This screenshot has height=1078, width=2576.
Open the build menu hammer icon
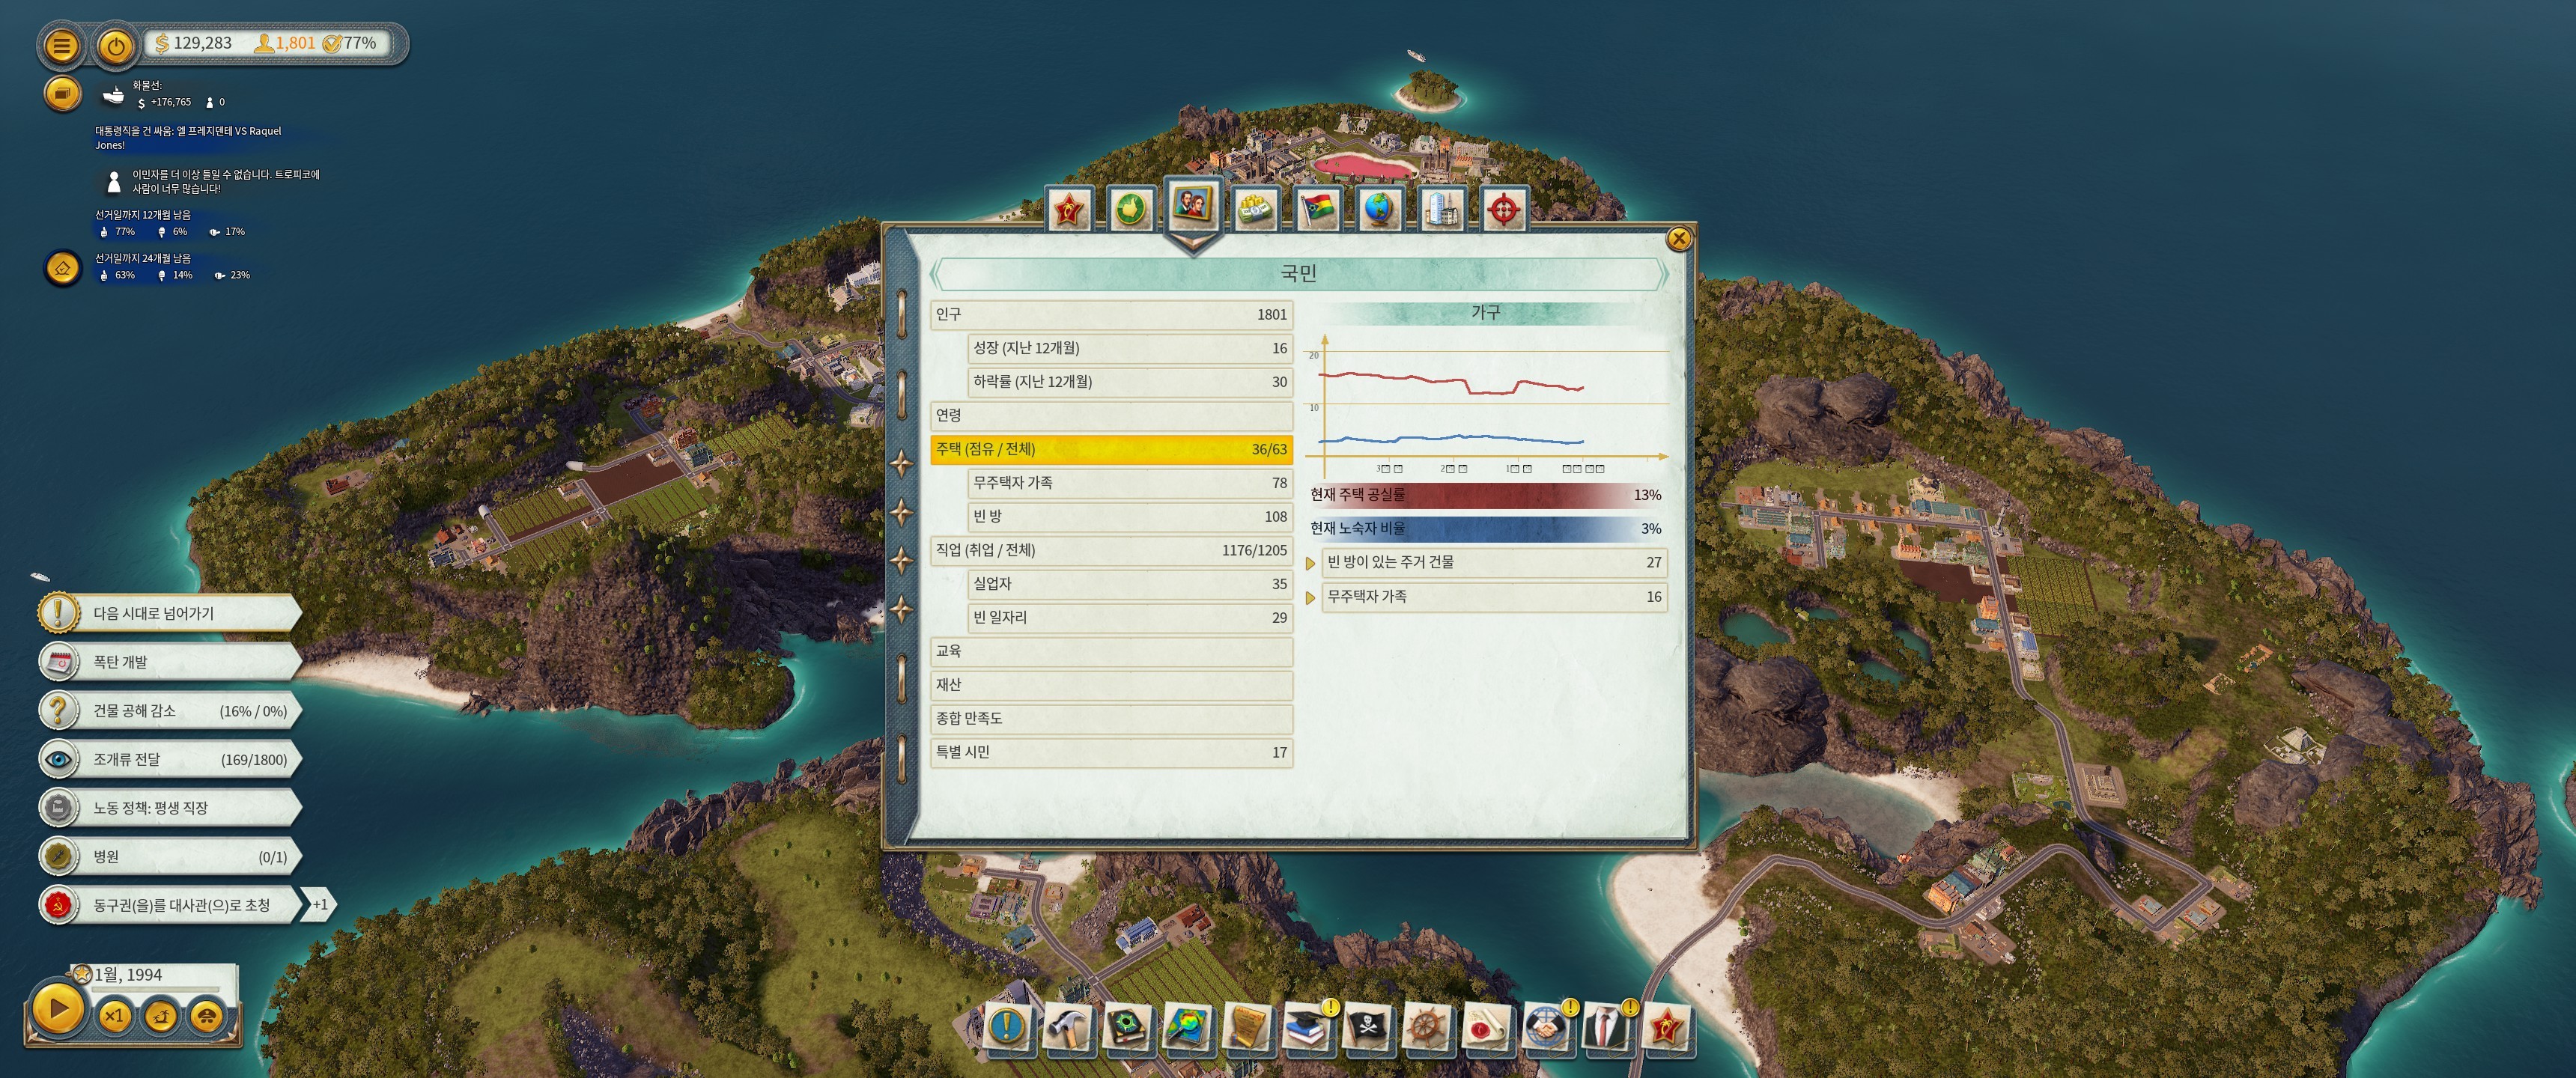tap(1066, 1027)
